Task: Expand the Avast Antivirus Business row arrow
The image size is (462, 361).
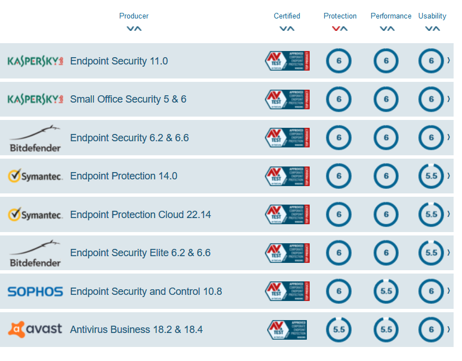Action: pyautogui.click(x=449, y=329)
